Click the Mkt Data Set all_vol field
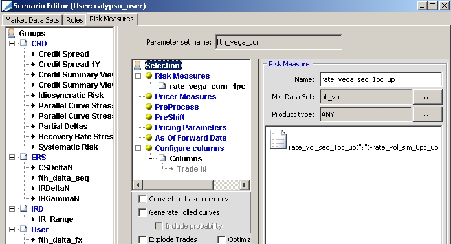The width and height of the screenshot is (451, 244). click(x=366, y=97)
